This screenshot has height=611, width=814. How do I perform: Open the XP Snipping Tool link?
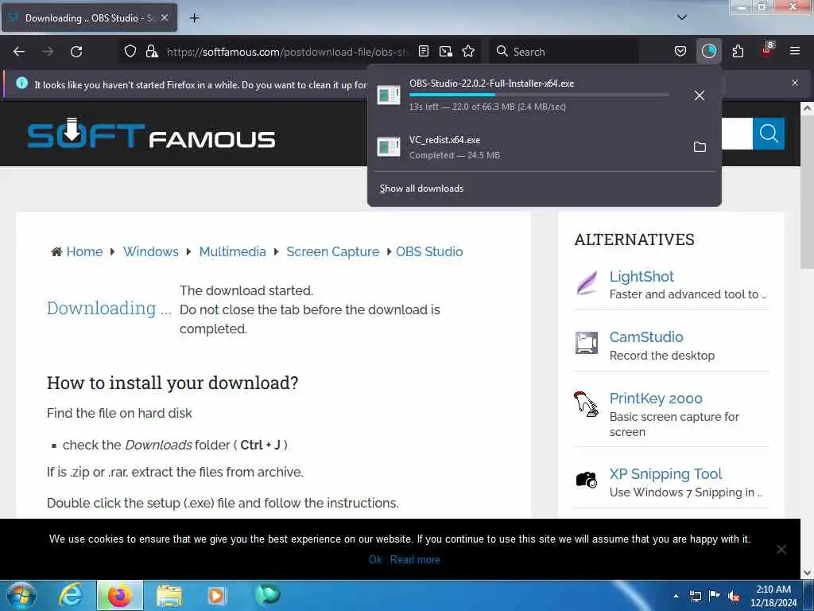click(665, 474)
